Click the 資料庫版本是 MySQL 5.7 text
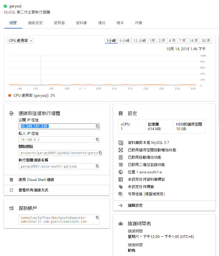219x256 pixels. (x=149, y=143)
